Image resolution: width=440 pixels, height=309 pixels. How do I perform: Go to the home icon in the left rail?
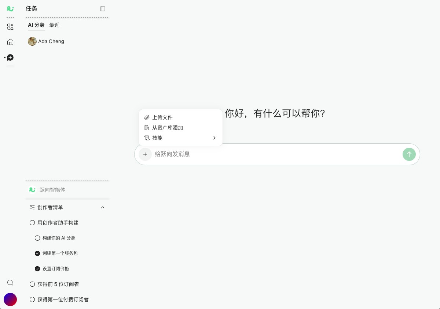pos(10,42)
